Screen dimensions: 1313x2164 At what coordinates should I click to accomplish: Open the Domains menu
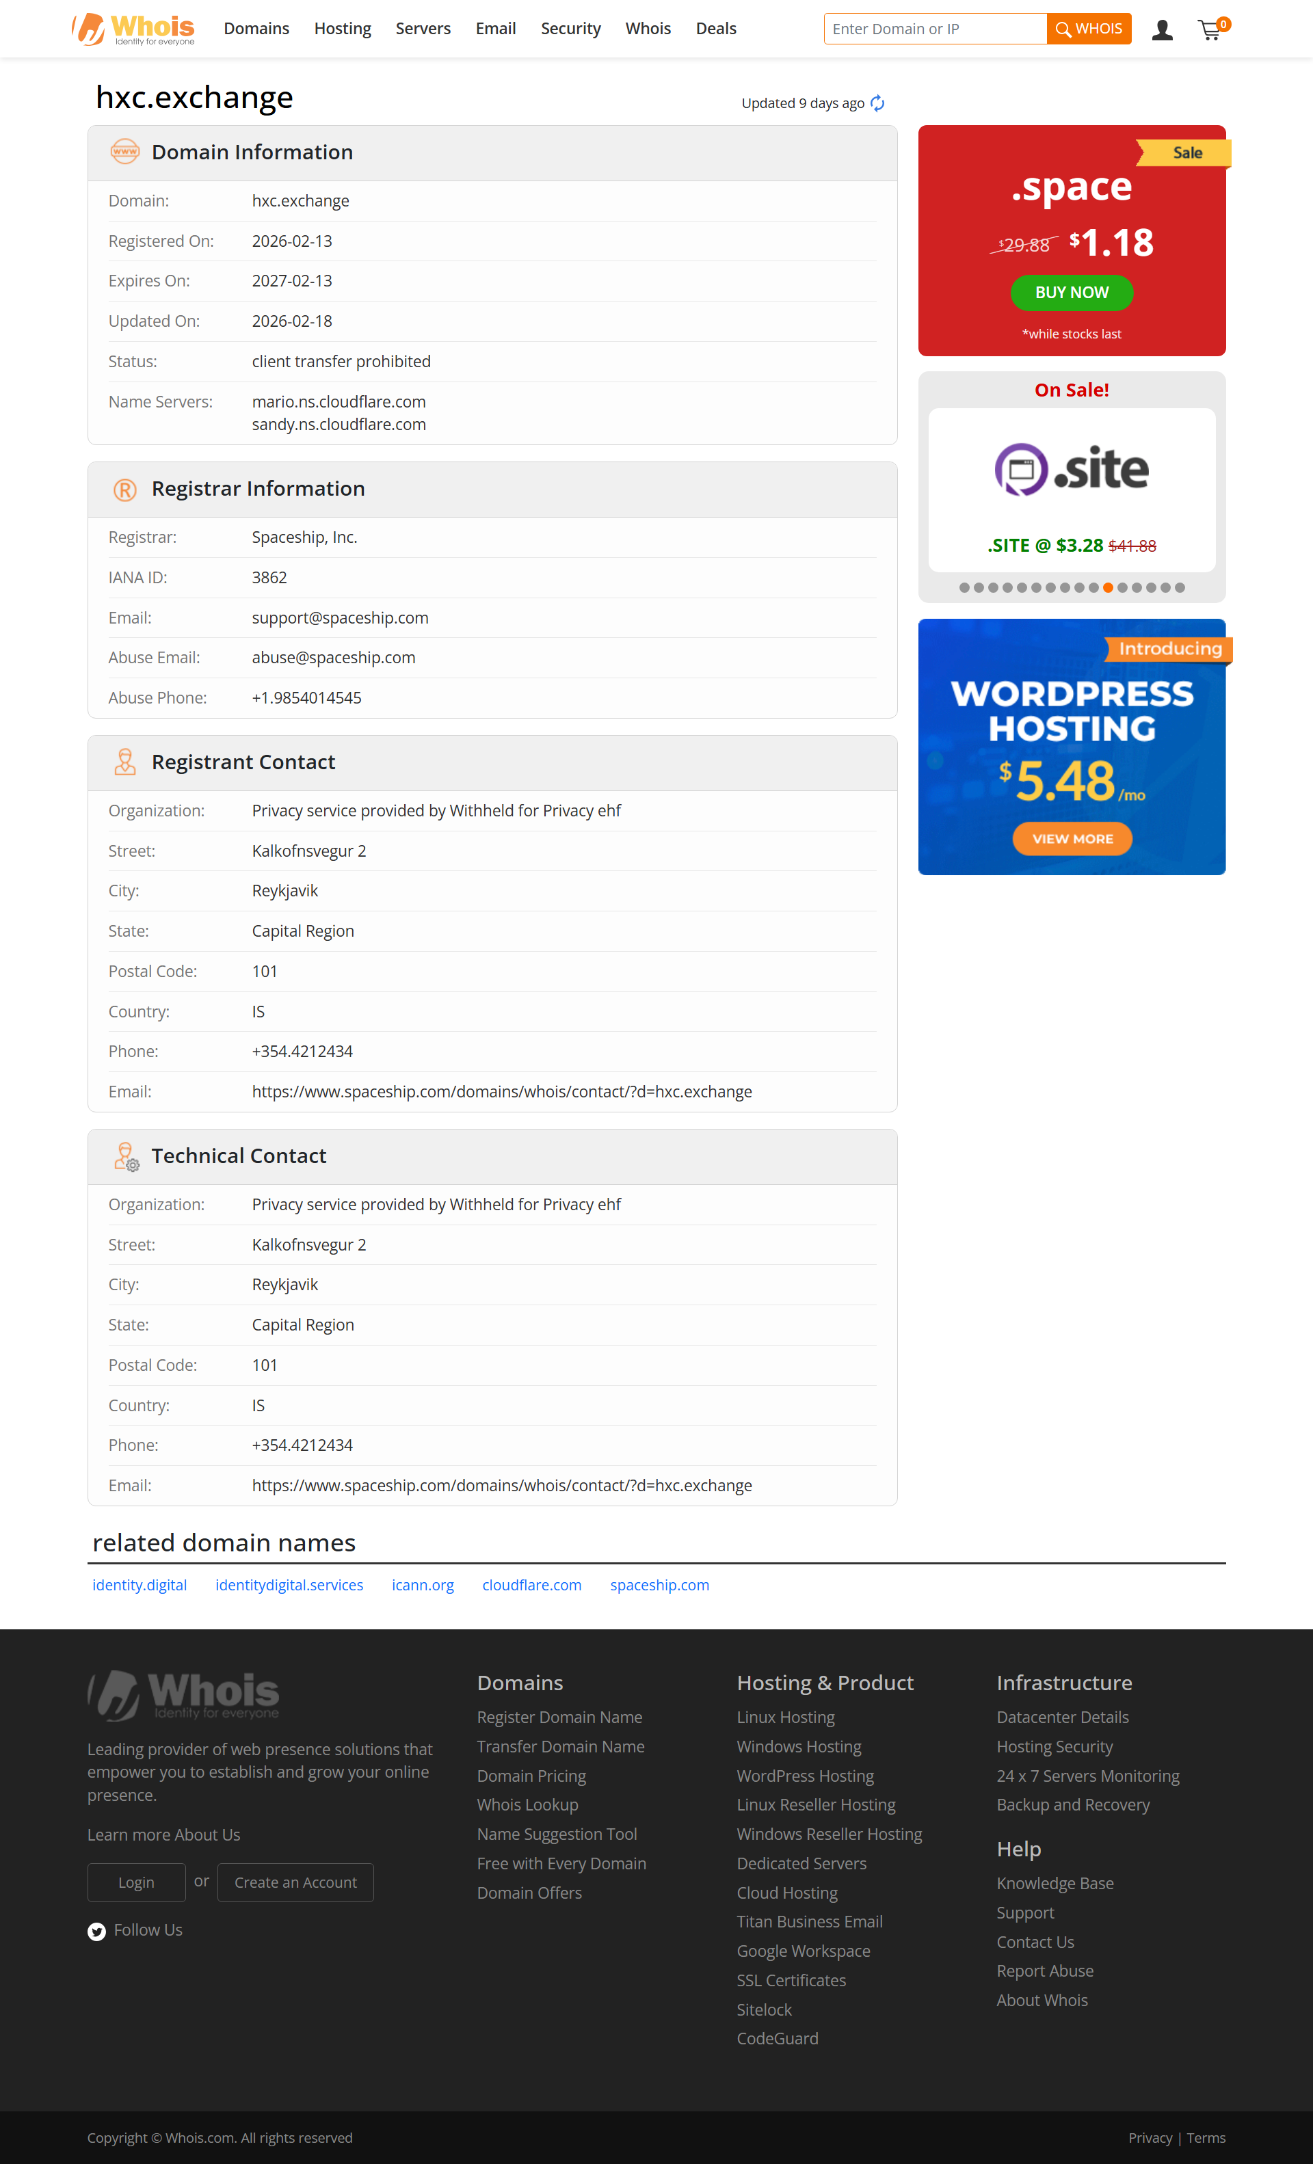tap(256, 29)
